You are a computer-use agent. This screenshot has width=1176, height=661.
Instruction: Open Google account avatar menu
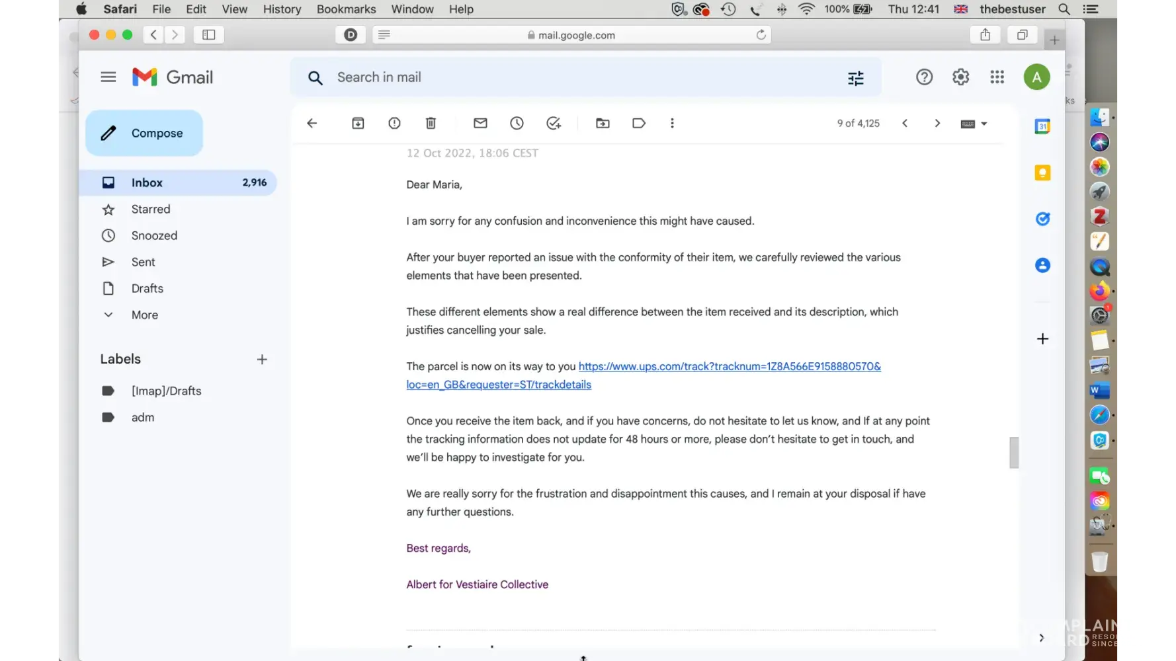1036,77
